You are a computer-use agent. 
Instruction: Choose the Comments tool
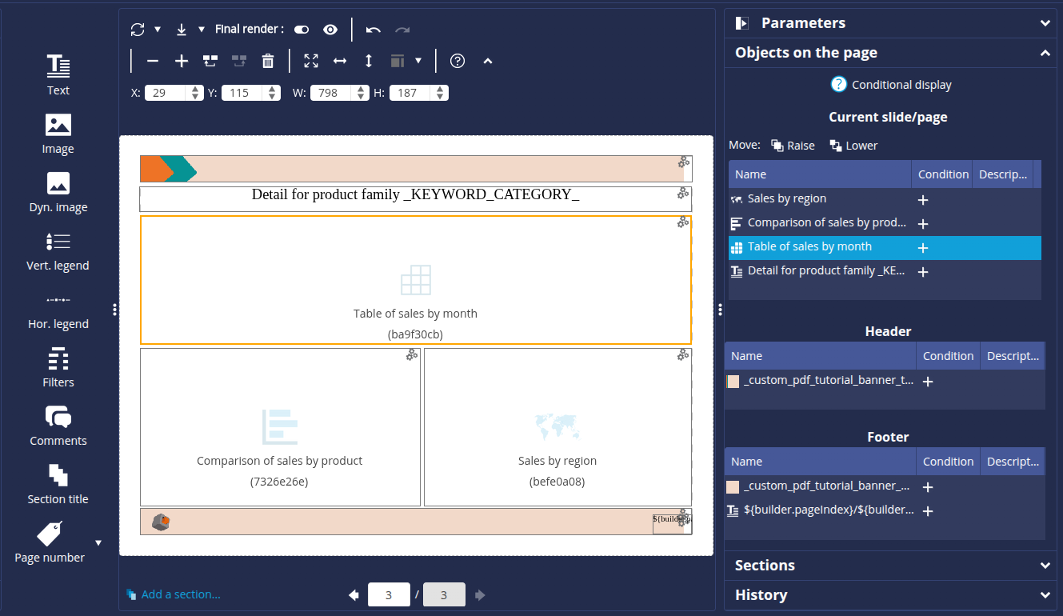tap(58, 426)
